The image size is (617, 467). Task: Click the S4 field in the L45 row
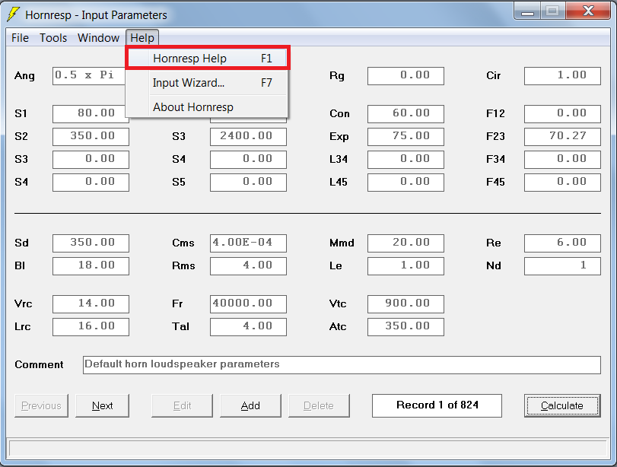tap(91, 182)
